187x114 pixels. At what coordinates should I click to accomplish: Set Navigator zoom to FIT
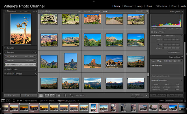point(21,11)
